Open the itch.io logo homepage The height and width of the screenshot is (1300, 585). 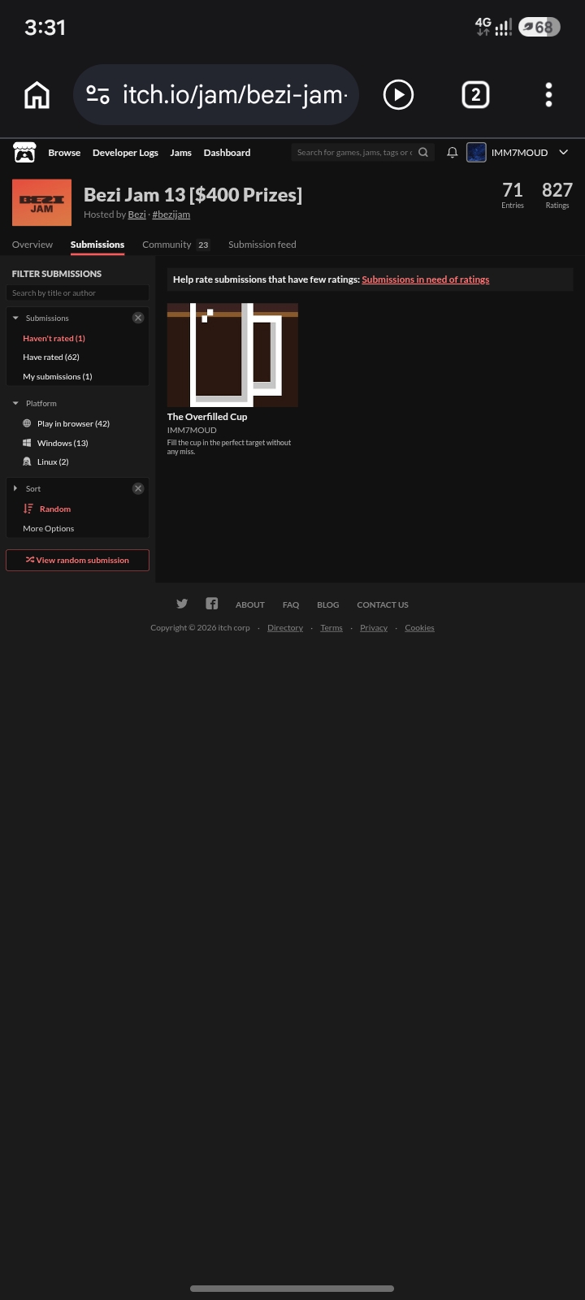24,152
